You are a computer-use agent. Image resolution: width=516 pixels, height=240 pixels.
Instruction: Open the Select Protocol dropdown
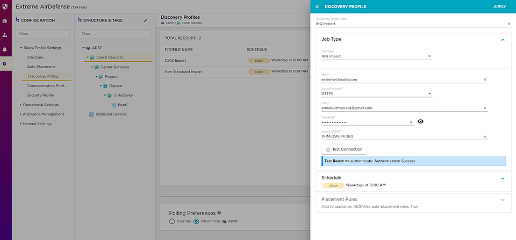tap(376, 94)
